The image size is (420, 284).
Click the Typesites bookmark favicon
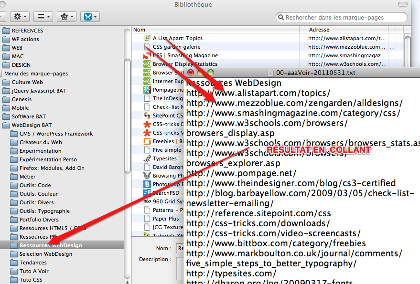[x=148, y=158]
